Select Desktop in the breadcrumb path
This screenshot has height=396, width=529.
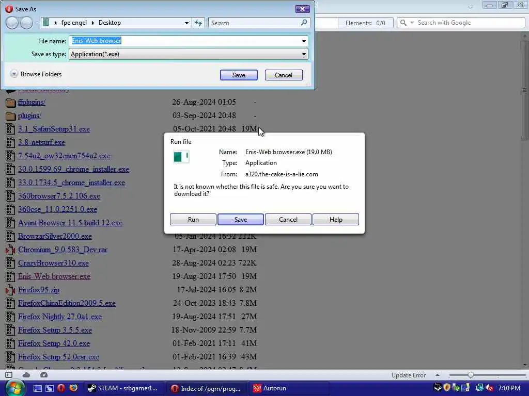click(x=110, y=23)
